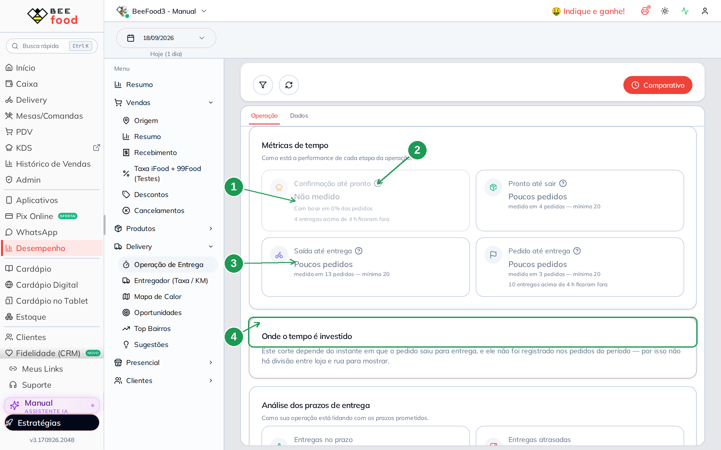Click the flag icon in Pedido até entrega card

click(x=493, y=255)
